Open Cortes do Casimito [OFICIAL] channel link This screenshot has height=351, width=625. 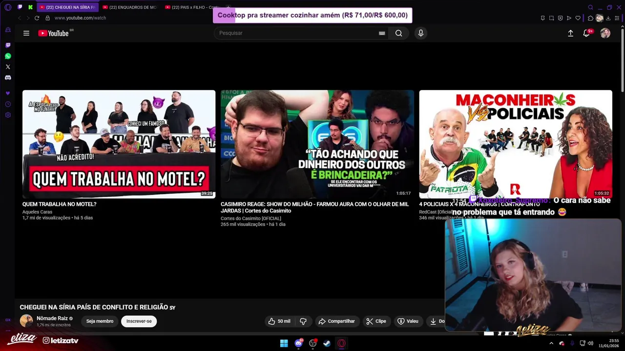click(x=250, y=218)
